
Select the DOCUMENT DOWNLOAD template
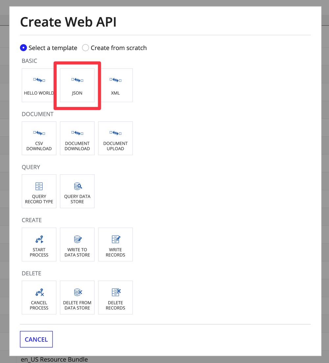tap(77, 138)
